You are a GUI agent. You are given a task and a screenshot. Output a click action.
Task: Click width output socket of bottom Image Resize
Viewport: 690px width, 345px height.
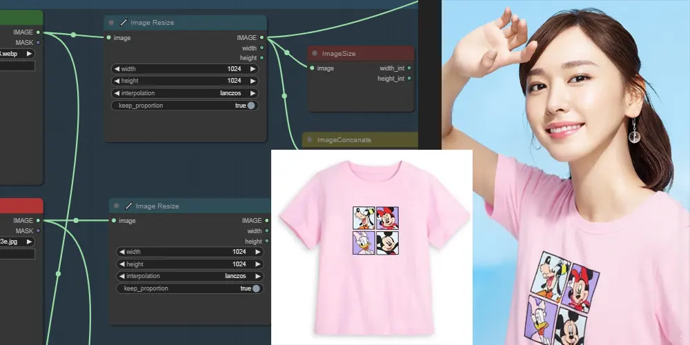click(266, 230)
